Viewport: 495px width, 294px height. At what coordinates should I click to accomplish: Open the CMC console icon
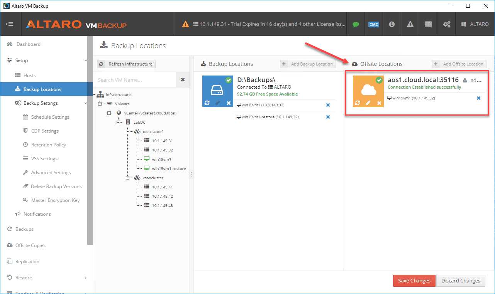point(373,24)
